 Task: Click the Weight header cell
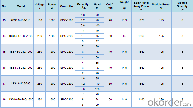[x=124, y=2]
